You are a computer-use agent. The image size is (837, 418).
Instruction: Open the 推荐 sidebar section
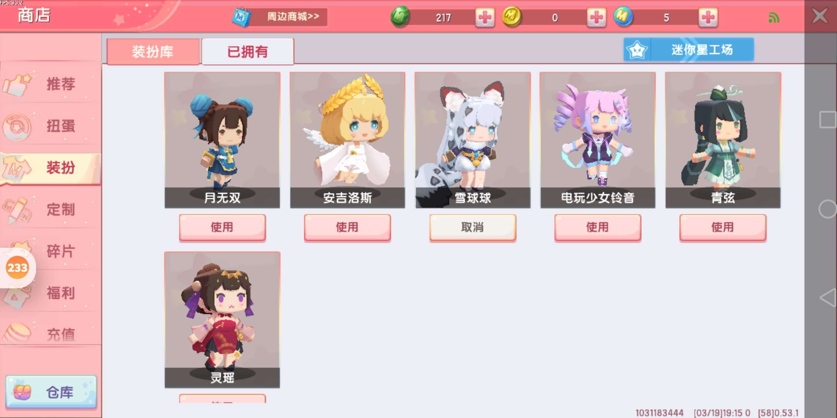point(50,84)
